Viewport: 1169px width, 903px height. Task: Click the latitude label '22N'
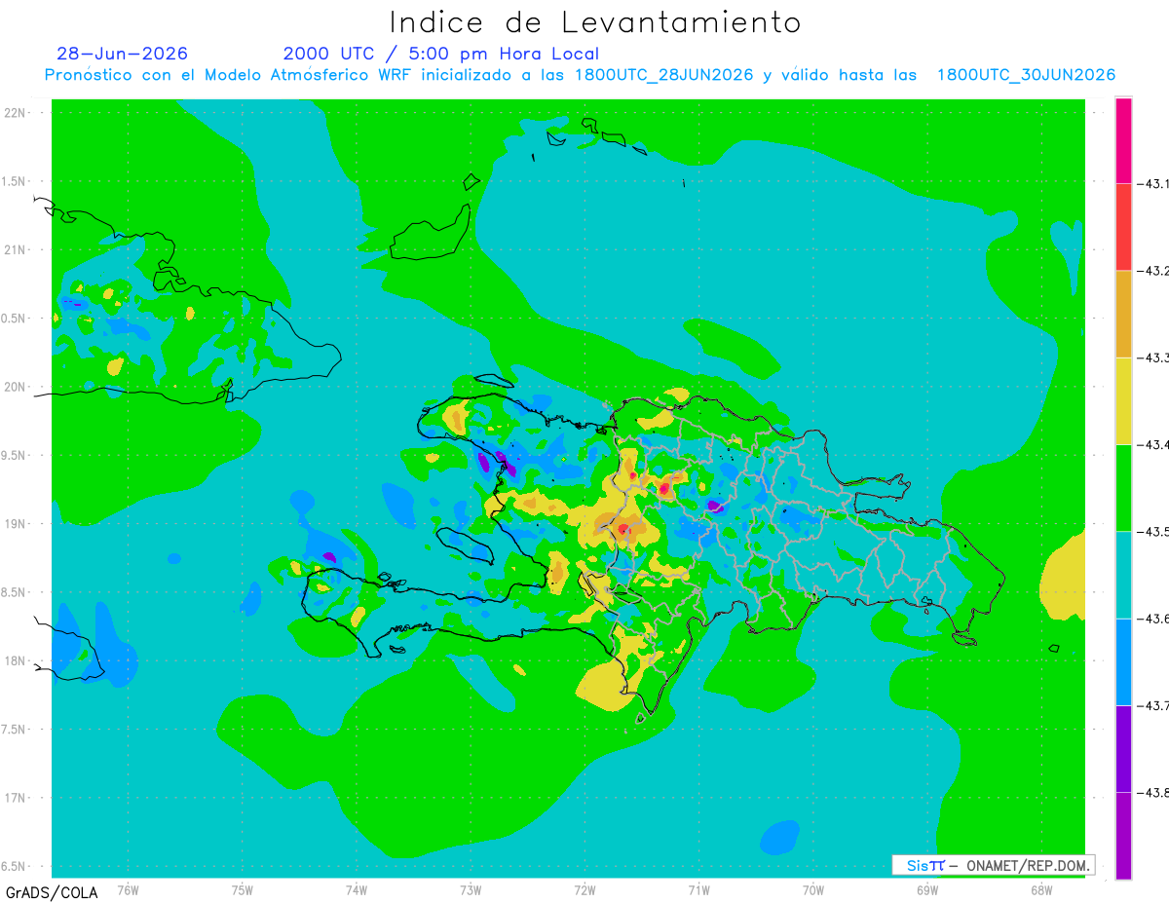[x=17, y=113]
